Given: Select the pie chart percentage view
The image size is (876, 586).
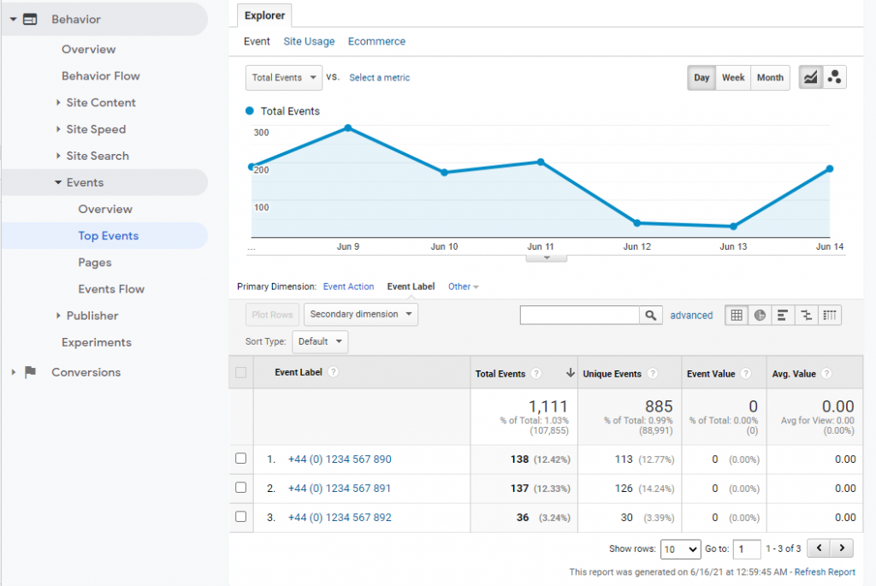Looking at the screenshot, I should 759,316.
